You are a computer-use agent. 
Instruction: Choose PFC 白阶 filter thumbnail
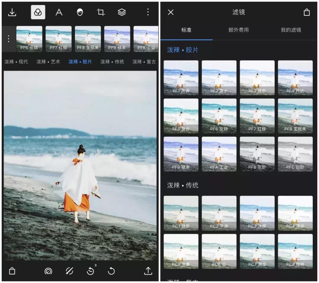(295, 154)
